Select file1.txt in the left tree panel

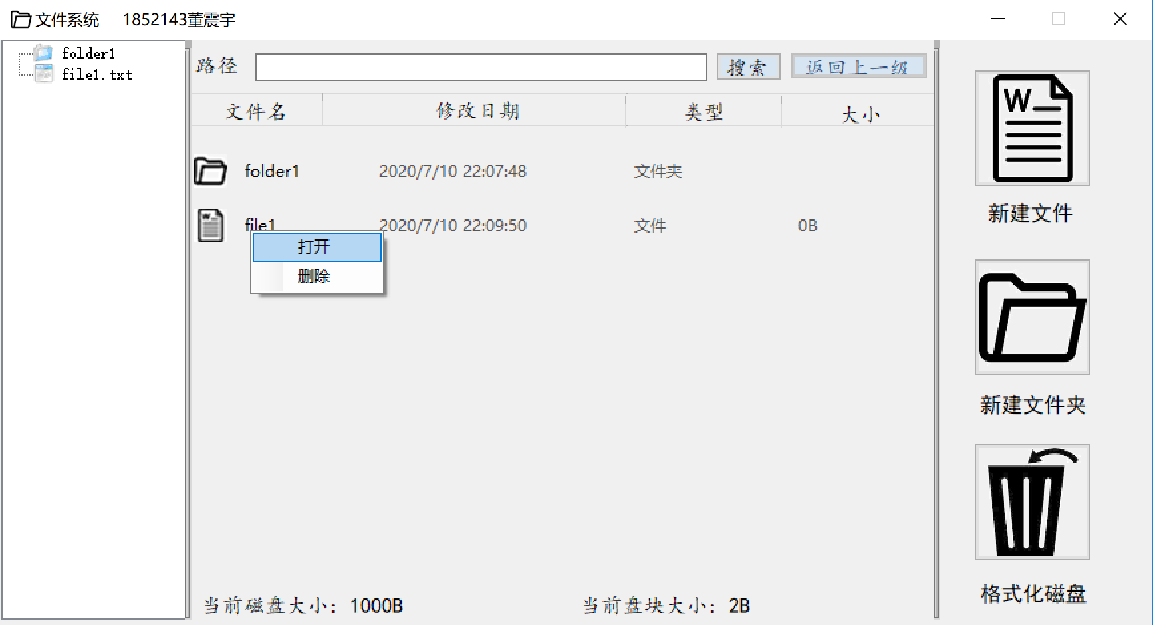96,74
